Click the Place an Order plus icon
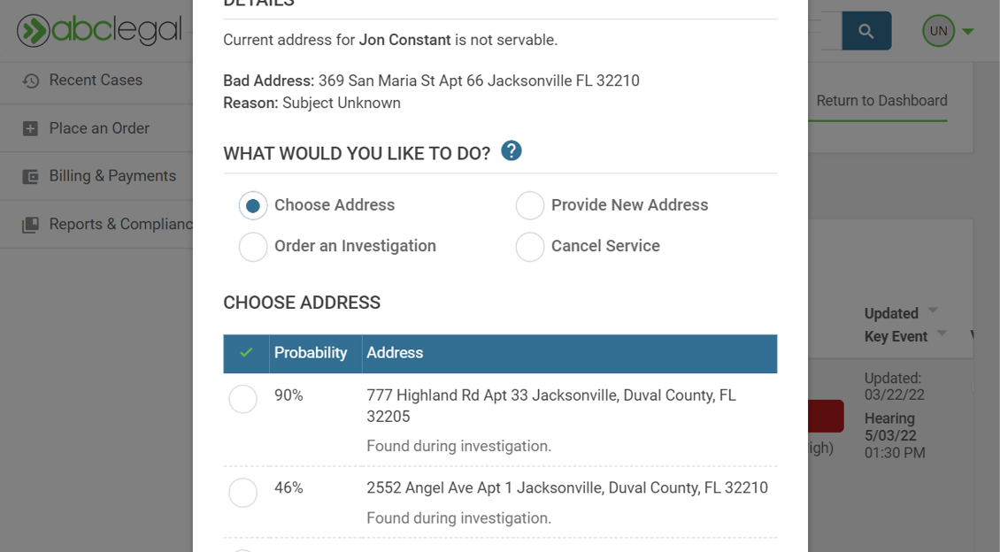 [32, 127]
